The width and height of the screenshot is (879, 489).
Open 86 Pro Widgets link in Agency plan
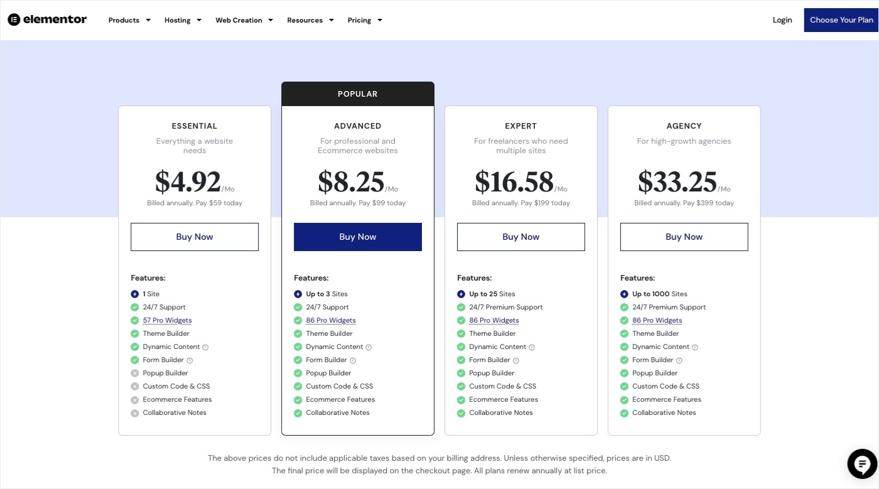[x=657, y=320]
